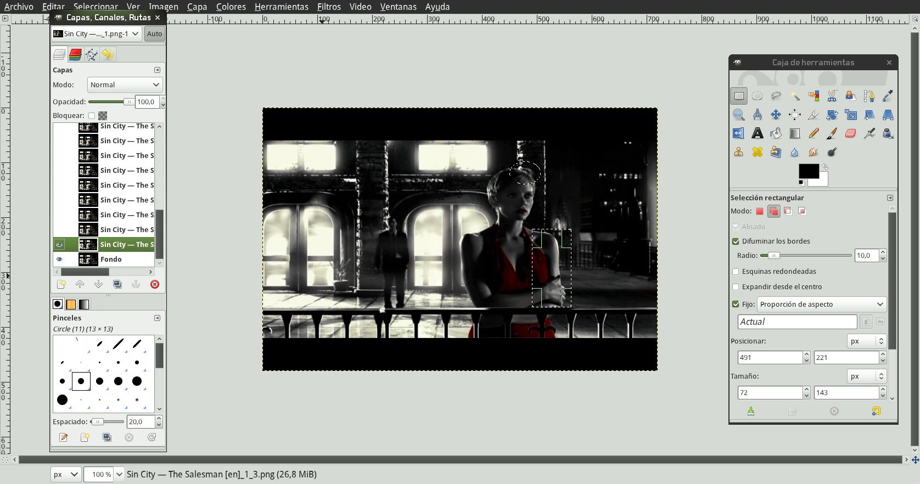This screenshot has height=484, width=920.
Task: Choose the Move tool
Action: (x=776, y=115)
